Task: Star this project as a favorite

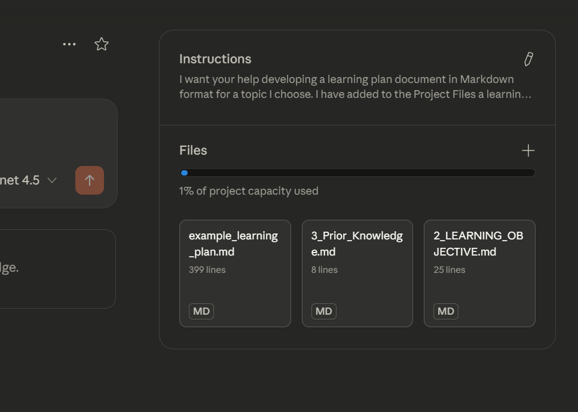Action: click(x=102, y=44)
